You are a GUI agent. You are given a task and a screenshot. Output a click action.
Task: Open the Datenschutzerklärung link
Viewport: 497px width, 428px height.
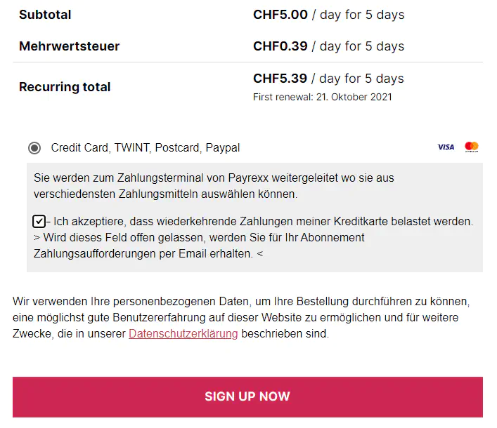183,334
